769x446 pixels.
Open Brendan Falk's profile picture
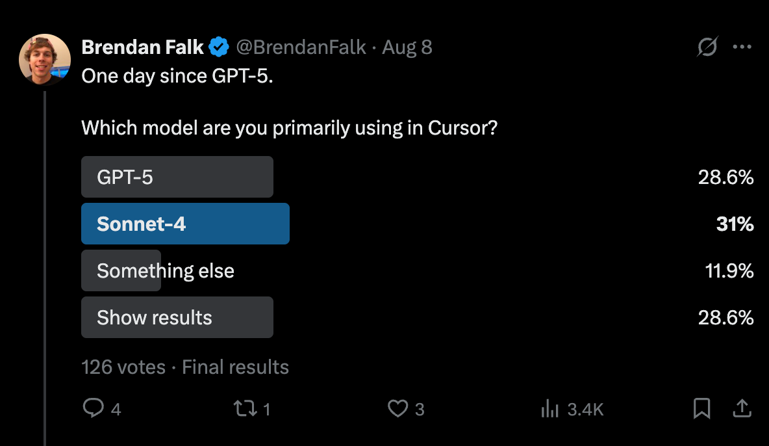pyautogui.click(x=45, y=59)
